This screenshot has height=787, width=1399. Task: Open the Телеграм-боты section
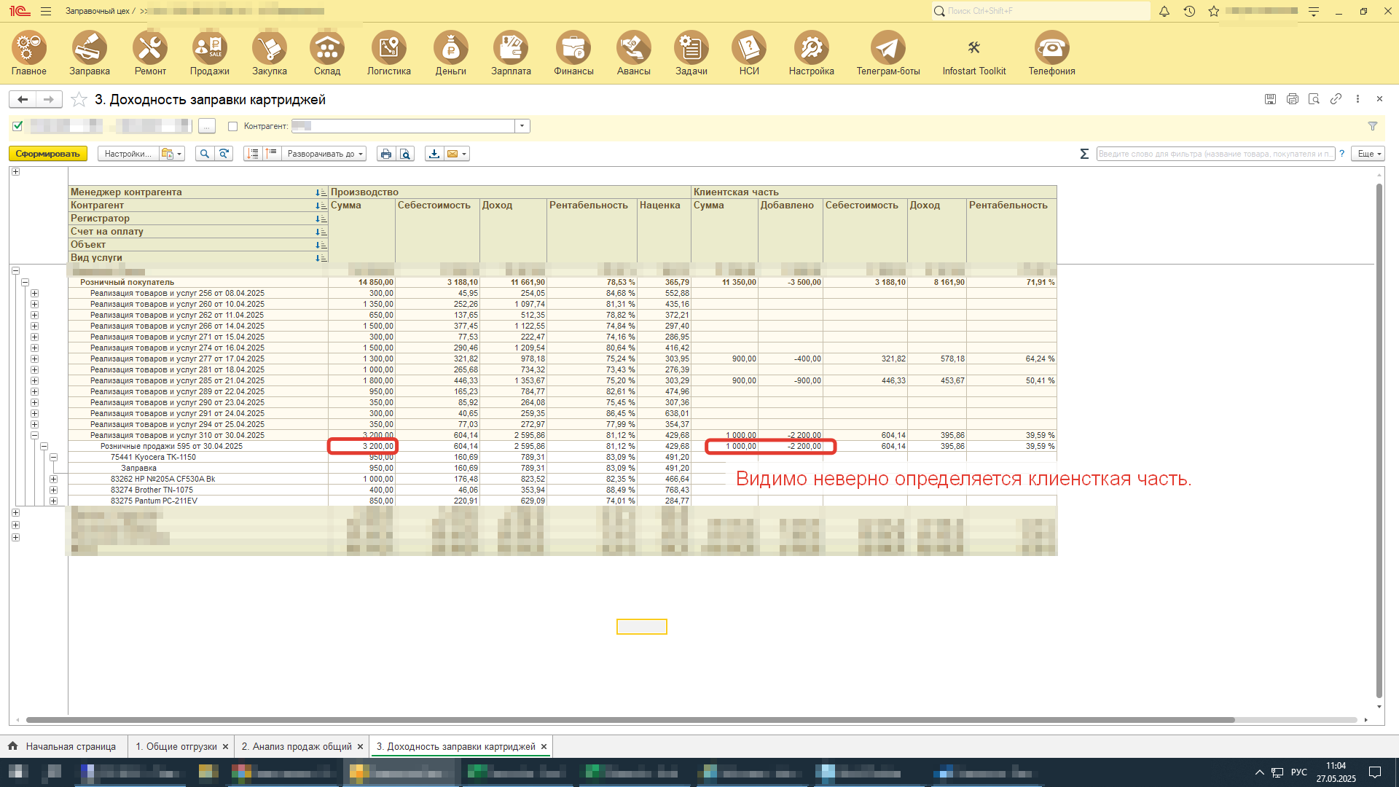[x=888, y=53]
